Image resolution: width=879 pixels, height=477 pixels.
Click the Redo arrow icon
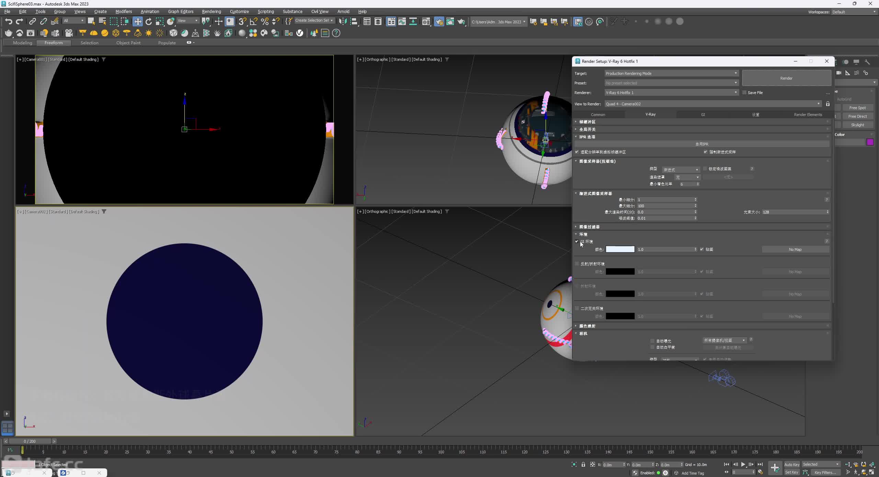20,22
